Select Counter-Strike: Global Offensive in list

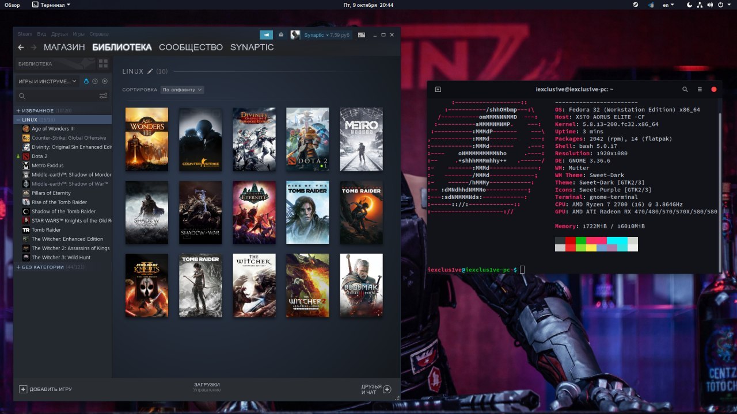[x=69, y=138]
